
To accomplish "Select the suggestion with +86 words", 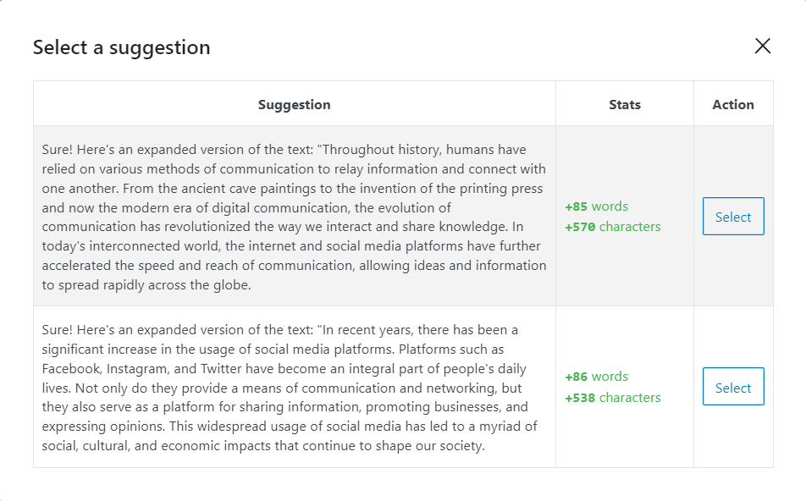I will click(733, 387).
